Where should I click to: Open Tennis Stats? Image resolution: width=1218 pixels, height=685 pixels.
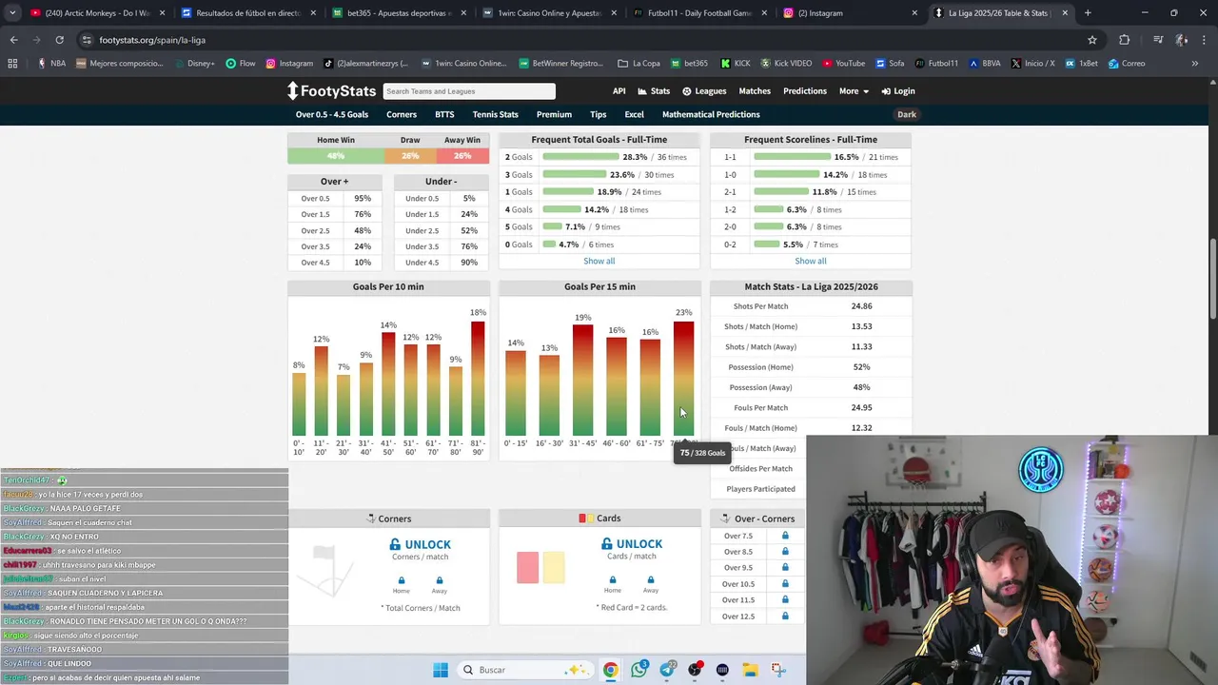coord(496,114)
